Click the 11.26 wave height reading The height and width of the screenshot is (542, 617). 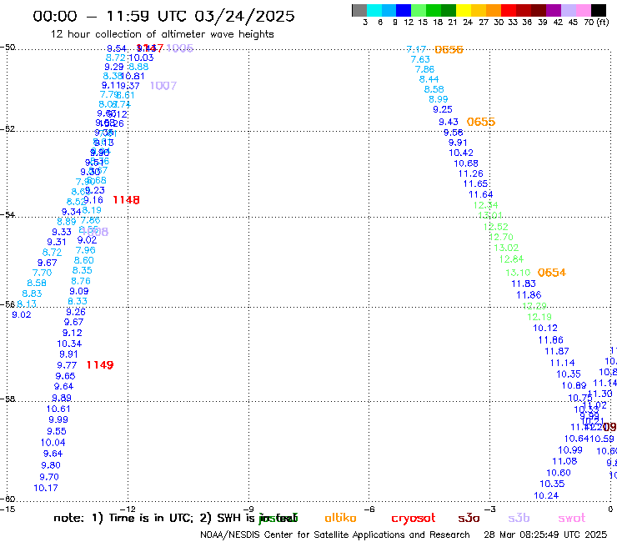471,173
